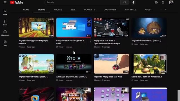180x101 pixels.
Task: Click '74 views • 1 year ago' text
Action: point(27,47)
